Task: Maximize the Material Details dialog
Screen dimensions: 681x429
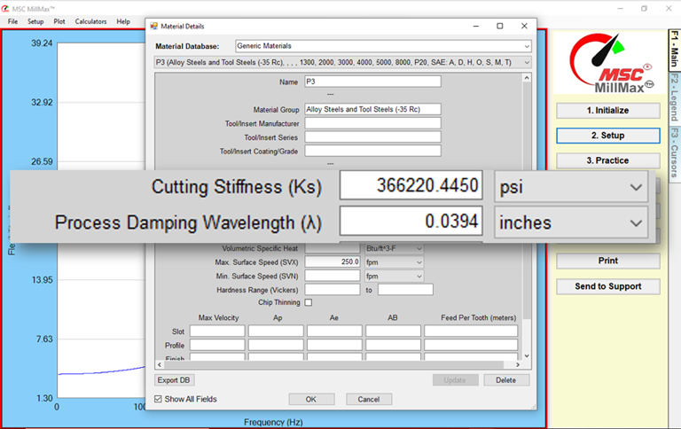Action: point(500,26)
